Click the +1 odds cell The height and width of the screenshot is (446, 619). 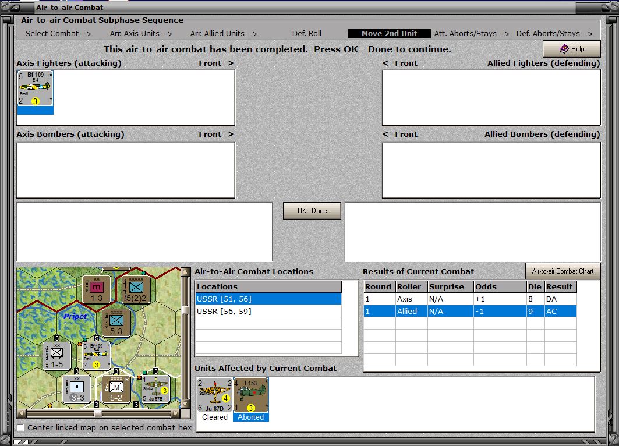(x=500, y=299)
